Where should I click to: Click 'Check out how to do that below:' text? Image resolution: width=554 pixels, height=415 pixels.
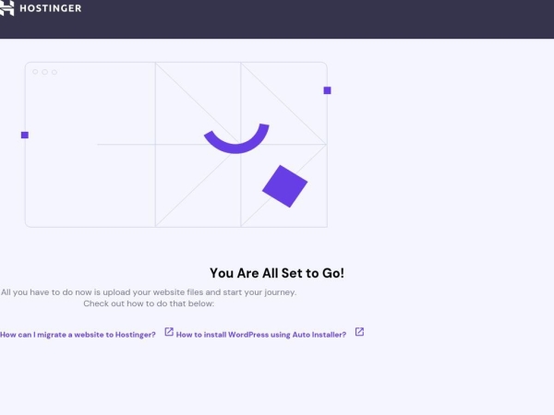coord(149,303)
